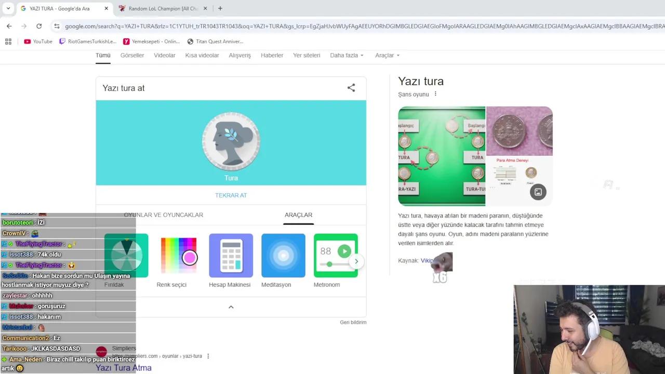Go back to the previous page
Image resolution: width=665 pixels, height=374 pixels.
click(x=9, y=26)
